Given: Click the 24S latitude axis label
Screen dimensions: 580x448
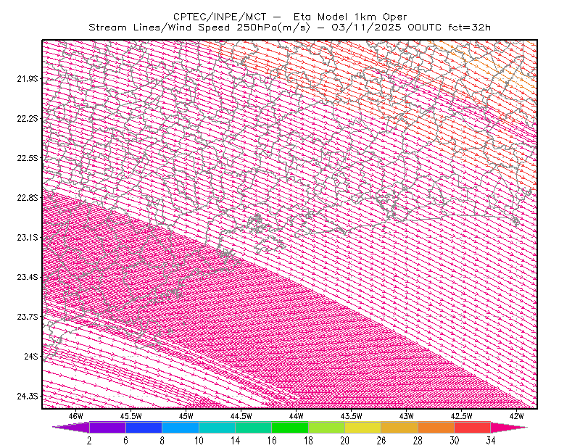Looking at the screenshot, I should 31,356.
